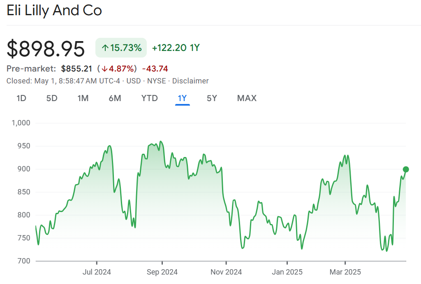Click the active 1Y range tab
Viewport: 421px width, 284px height.
(x=182, y=98)
